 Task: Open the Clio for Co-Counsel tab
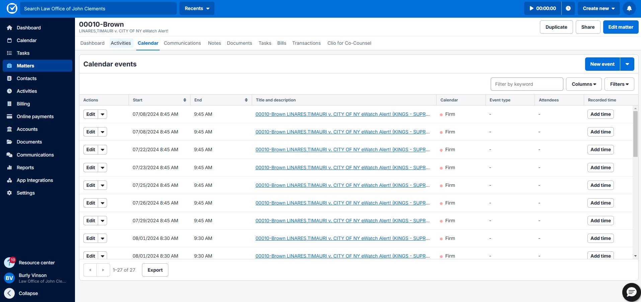(349, 43)
